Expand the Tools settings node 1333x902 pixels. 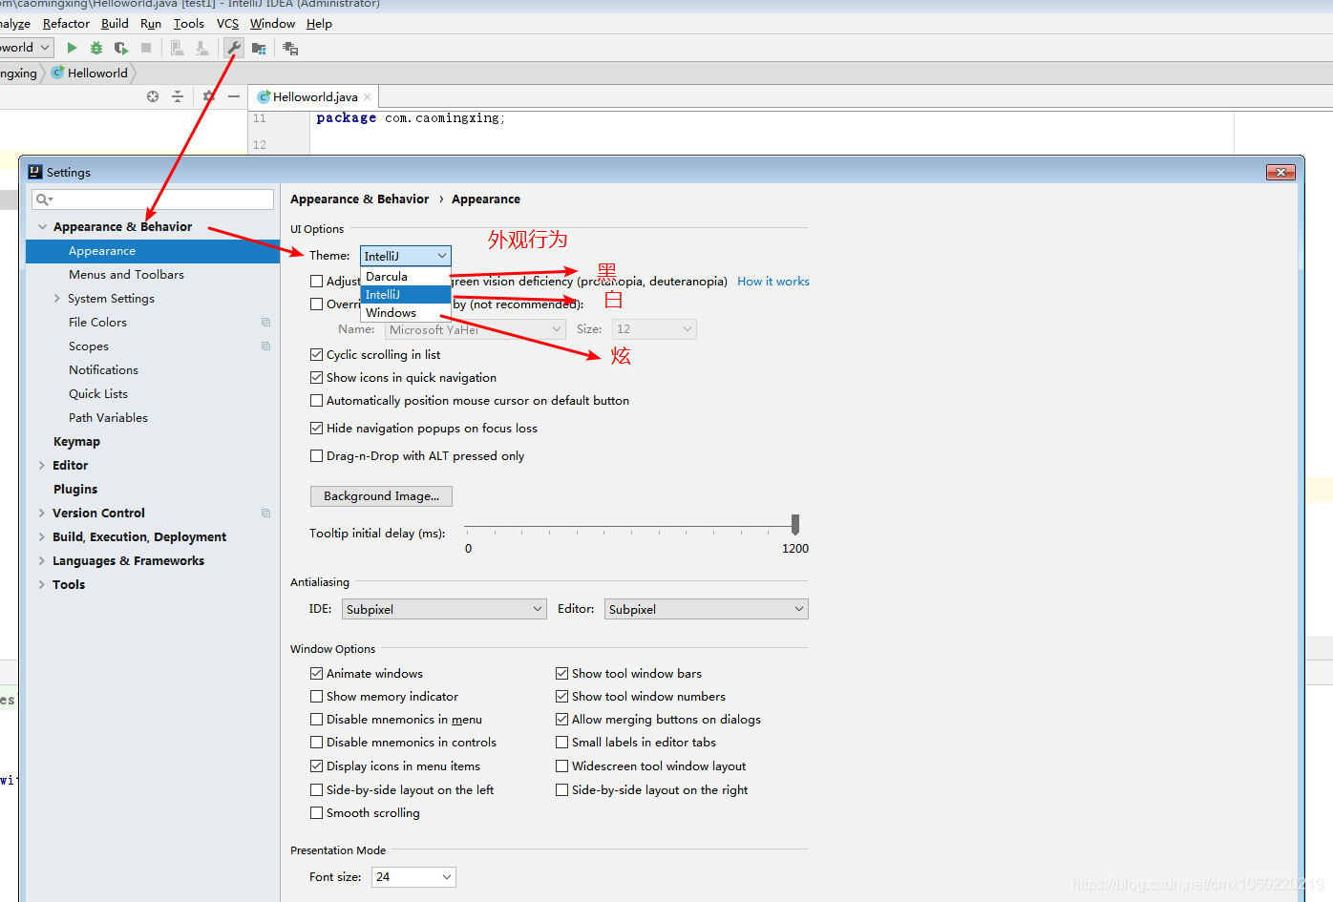42,585
